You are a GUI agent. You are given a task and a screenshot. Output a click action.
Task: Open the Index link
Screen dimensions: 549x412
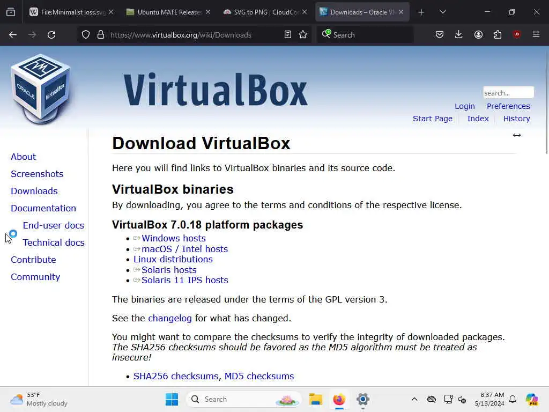coord(478,119)
